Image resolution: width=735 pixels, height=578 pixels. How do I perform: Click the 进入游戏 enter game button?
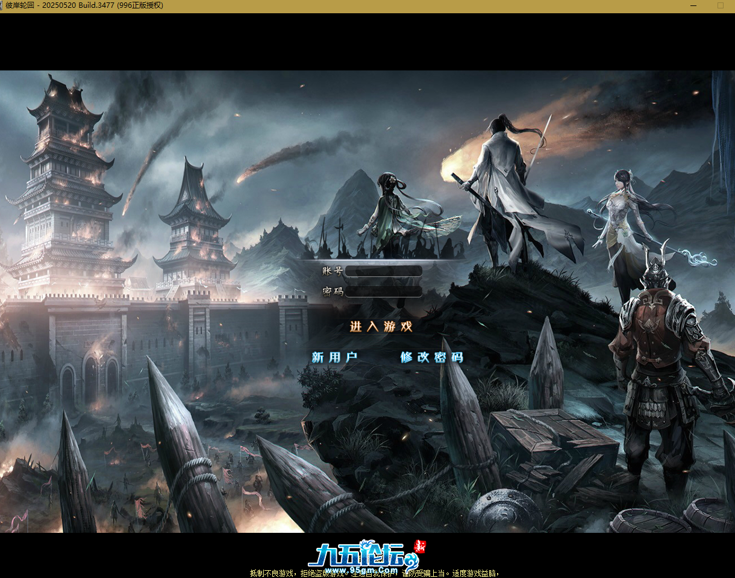[381, 326]
